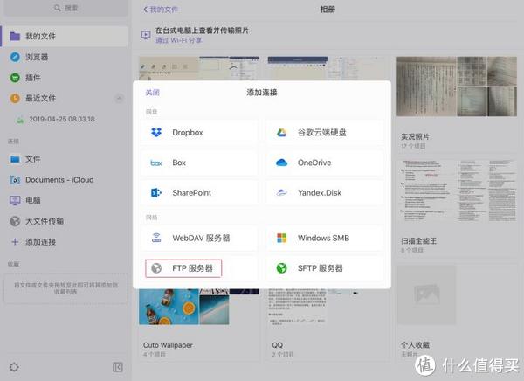Add a WebDAV 服务器 connection
The width and height of the screenshot is (524, 381).
pos(199,238)
